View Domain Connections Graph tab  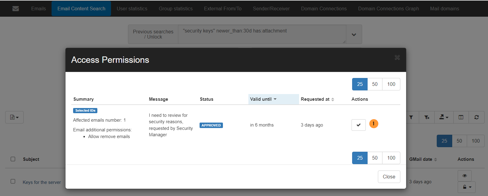point(388,8)
